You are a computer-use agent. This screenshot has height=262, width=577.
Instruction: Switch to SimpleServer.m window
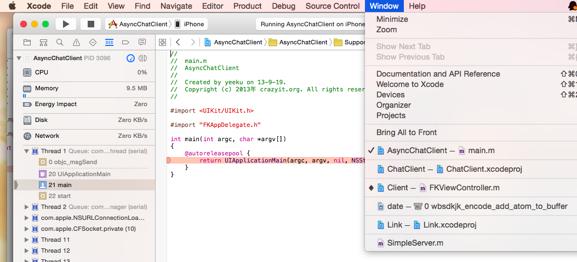click(471, 243)
